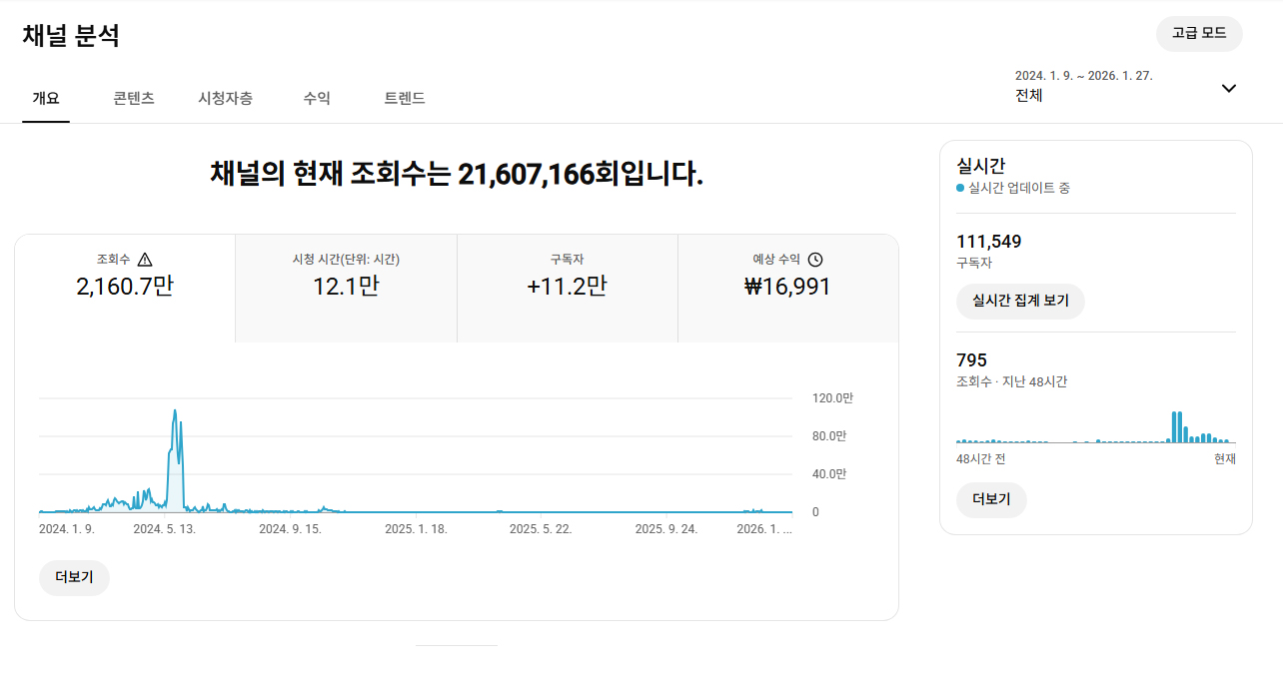Select the 시청 시간 12.1만 metric card
The height and width of the screenshot is (687, 1283).
point(346,288)
